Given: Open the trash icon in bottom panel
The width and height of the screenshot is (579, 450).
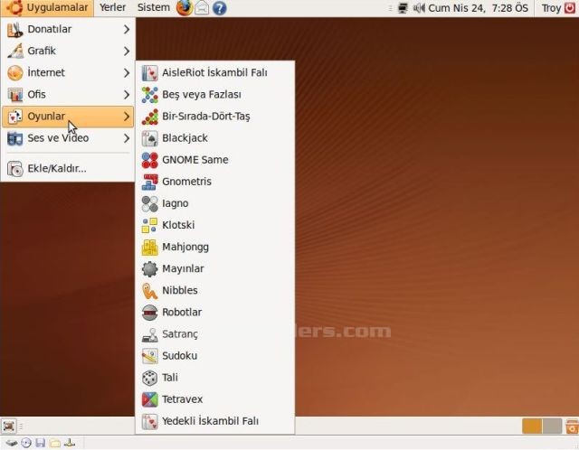Looking at the screenshot, I should tap(572, 427).
